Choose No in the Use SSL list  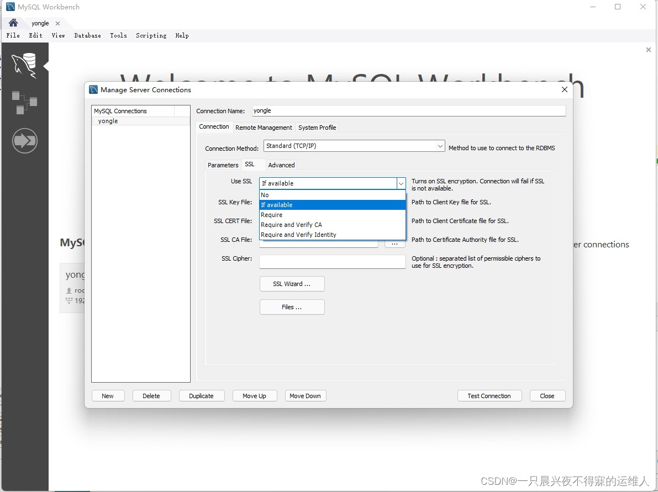coord(333,195)
